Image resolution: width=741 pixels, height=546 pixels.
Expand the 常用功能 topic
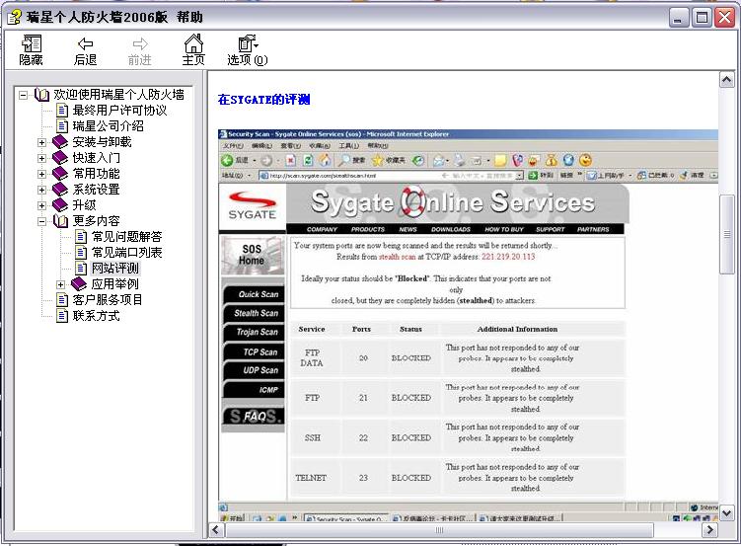(x=41, y=174)
